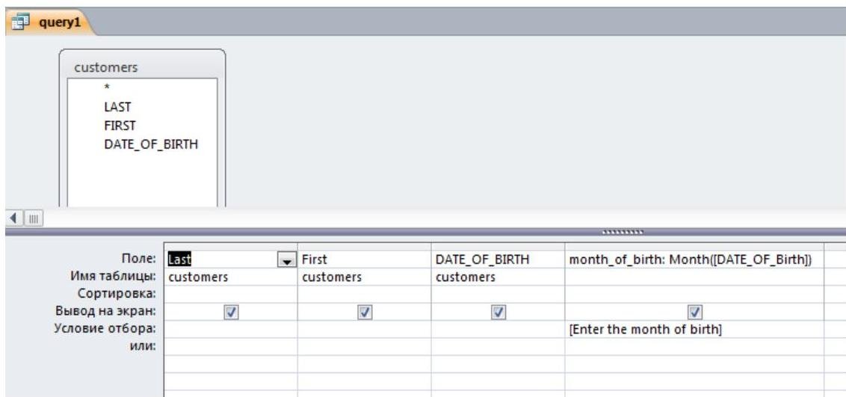Uncheck Show box for DATE_OF_BIRTH column
Image resolution: width=846 pixels, height=397 pixels.
coord(498,313)
